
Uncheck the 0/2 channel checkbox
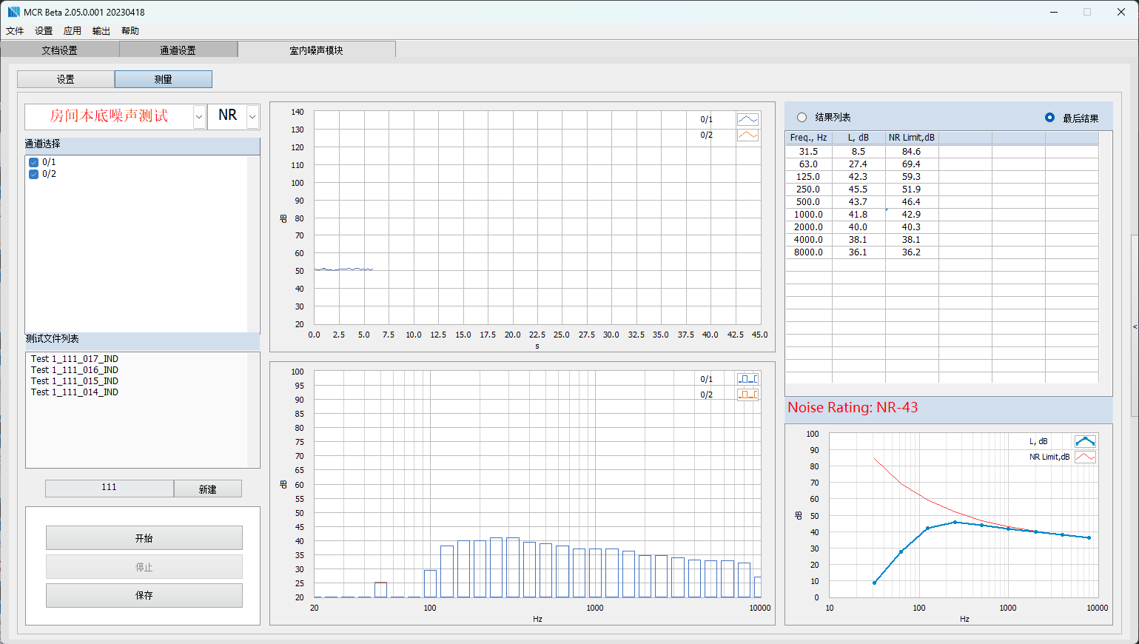pyautogui.click(x=33, y=174)
